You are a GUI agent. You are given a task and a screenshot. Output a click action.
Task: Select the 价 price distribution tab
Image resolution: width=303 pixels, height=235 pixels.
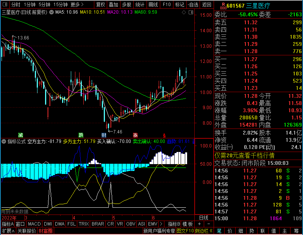click(230, 231)
